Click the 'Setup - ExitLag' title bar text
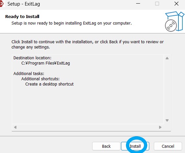This screenshot has width=185, height=153. (x=24, y=4)
